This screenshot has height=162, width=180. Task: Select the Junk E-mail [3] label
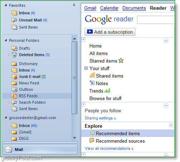point(32,77)
